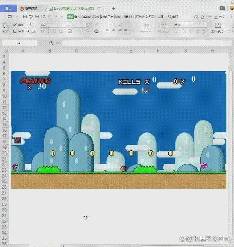Toggle Underline formatting

click(x=54, y=31)
